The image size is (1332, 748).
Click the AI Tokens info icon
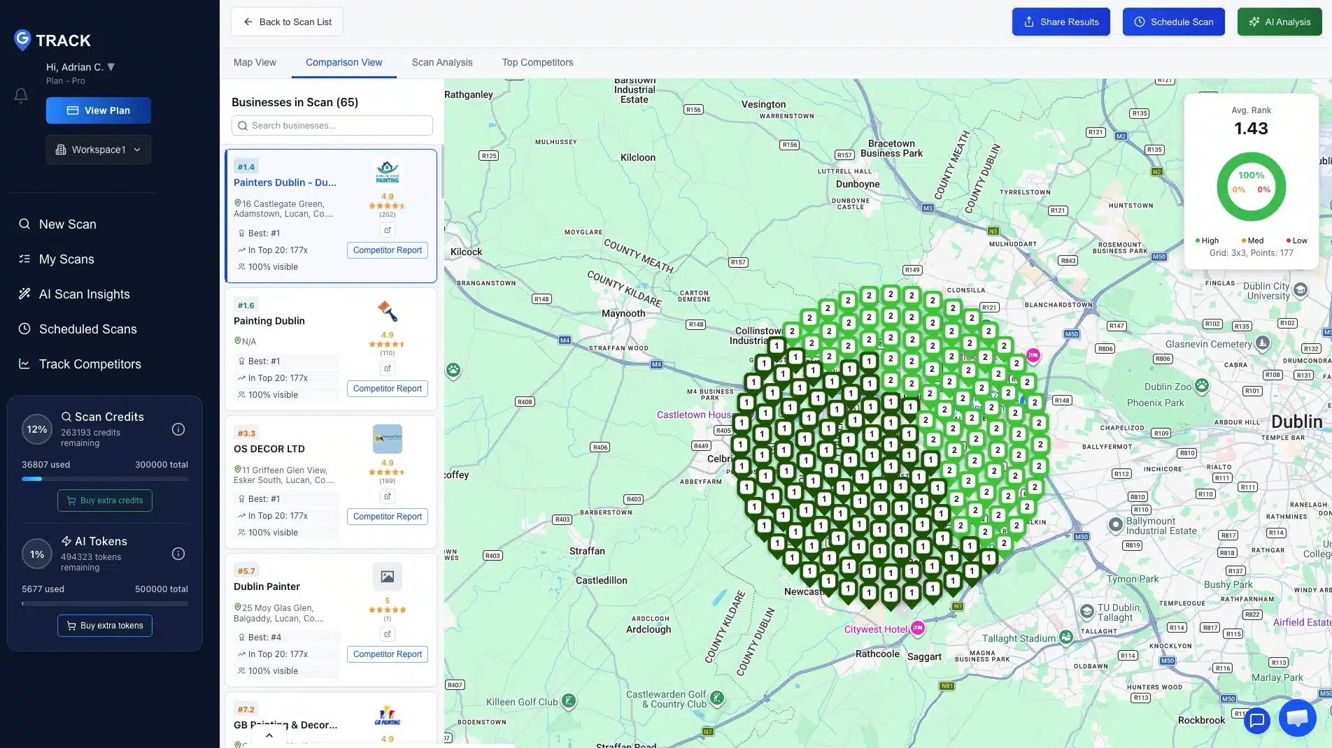178,554
